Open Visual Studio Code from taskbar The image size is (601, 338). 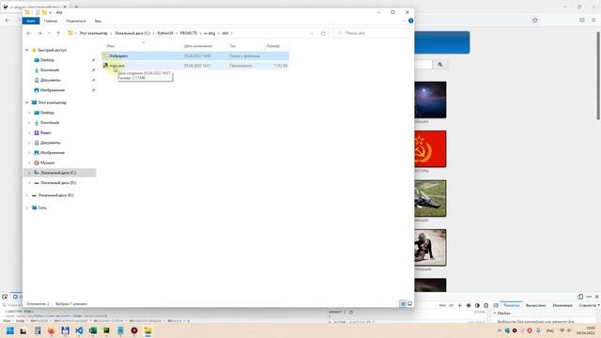pos(79,330)
